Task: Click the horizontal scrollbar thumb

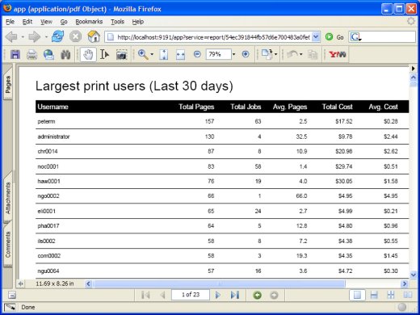Action: [220, 283]
